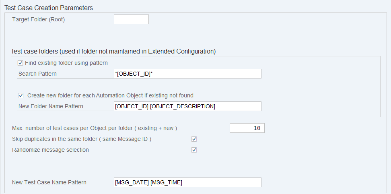Click the Test case folders section heading
The height and width of the screenshot is (194, 391).
pos(113,51)
